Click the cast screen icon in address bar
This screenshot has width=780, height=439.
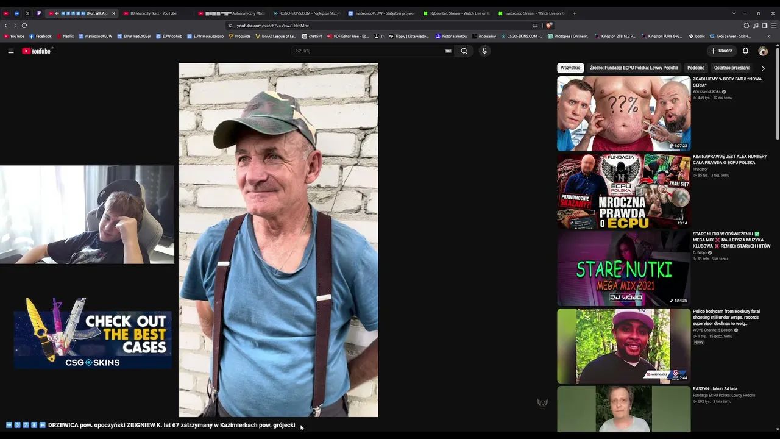click(535, 26)
